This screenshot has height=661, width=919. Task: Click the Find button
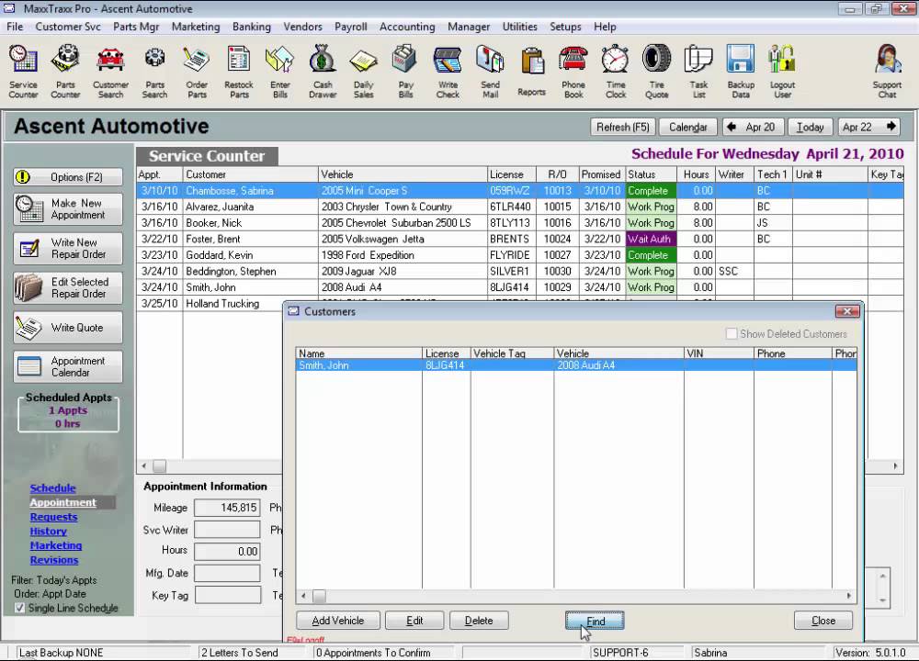tap(595, 621)
